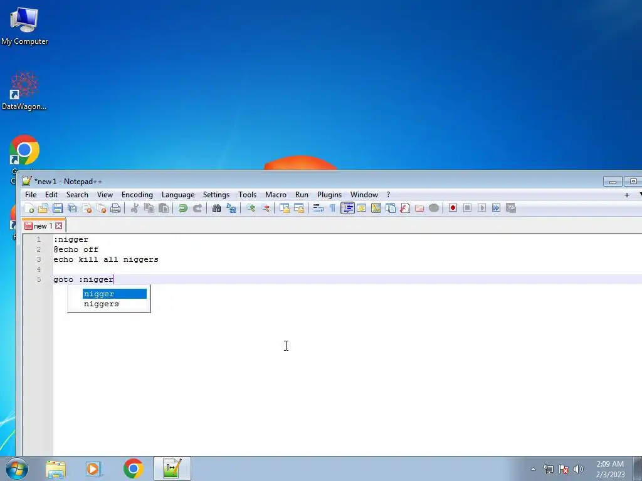
Task: Open the Settings menu
Action: 216,195
